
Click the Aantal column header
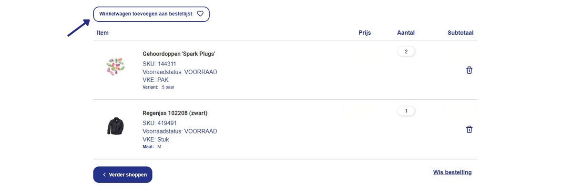(x=406, y=33)
